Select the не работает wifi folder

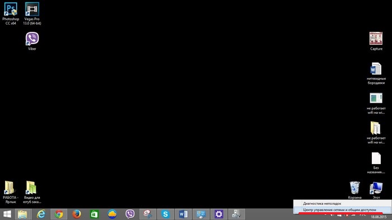376,133
